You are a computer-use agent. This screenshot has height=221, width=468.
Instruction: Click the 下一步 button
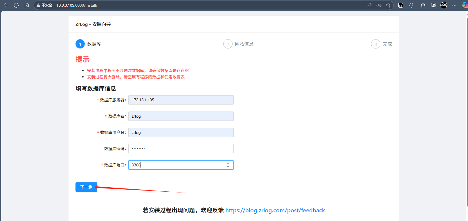86,187
